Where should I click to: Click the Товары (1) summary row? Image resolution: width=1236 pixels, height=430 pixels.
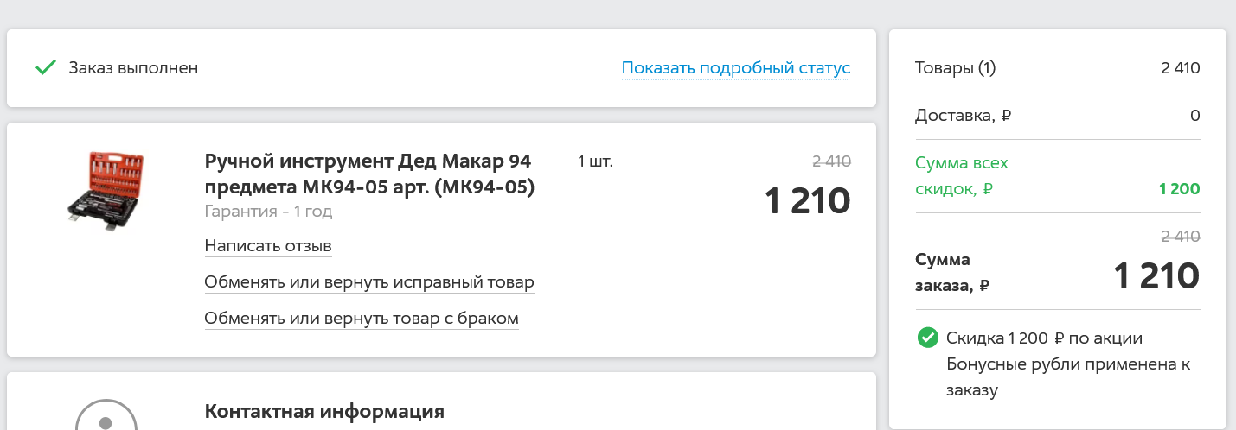pyautogui.click(x=1058, y=68)
